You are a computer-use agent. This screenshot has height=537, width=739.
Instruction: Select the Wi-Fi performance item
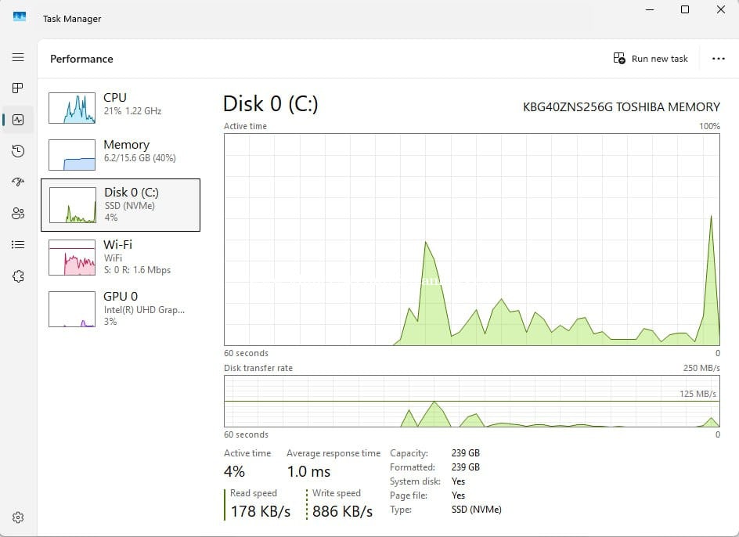click(x=120, y=258)
